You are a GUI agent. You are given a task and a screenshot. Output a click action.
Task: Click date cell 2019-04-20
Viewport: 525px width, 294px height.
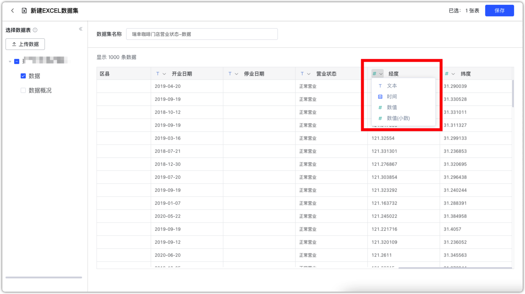click(x=187, y=86)
